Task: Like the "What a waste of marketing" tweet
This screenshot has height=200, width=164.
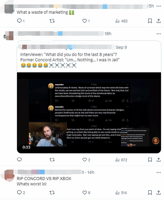Action: (86, 21)
